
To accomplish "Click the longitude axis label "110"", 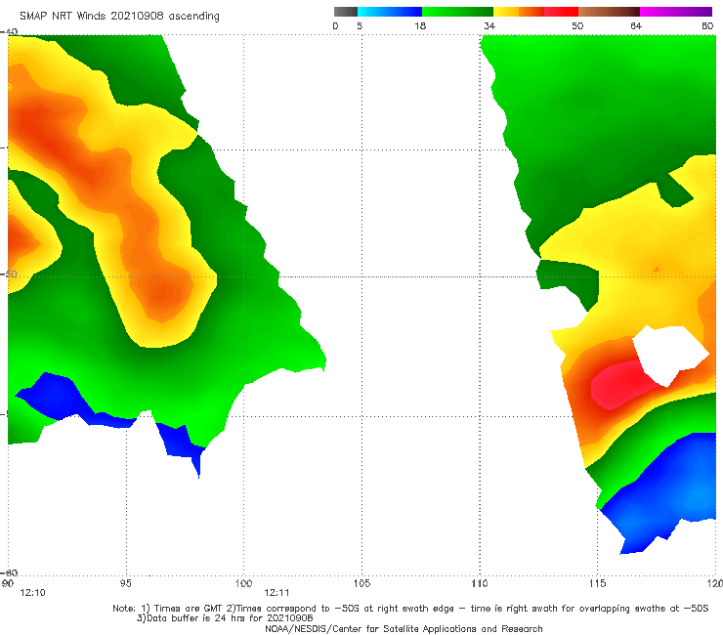I will coord(480,583).
